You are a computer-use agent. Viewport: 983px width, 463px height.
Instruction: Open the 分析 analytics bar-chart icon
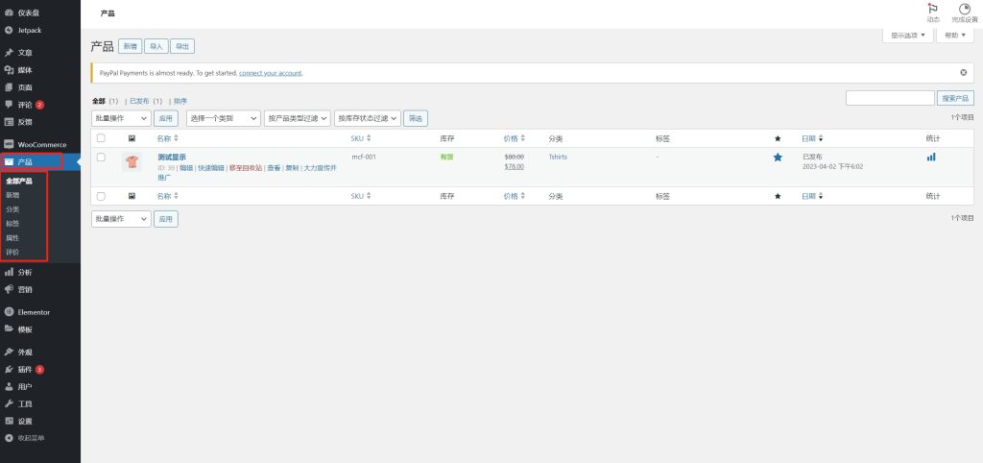coord(9,272)
